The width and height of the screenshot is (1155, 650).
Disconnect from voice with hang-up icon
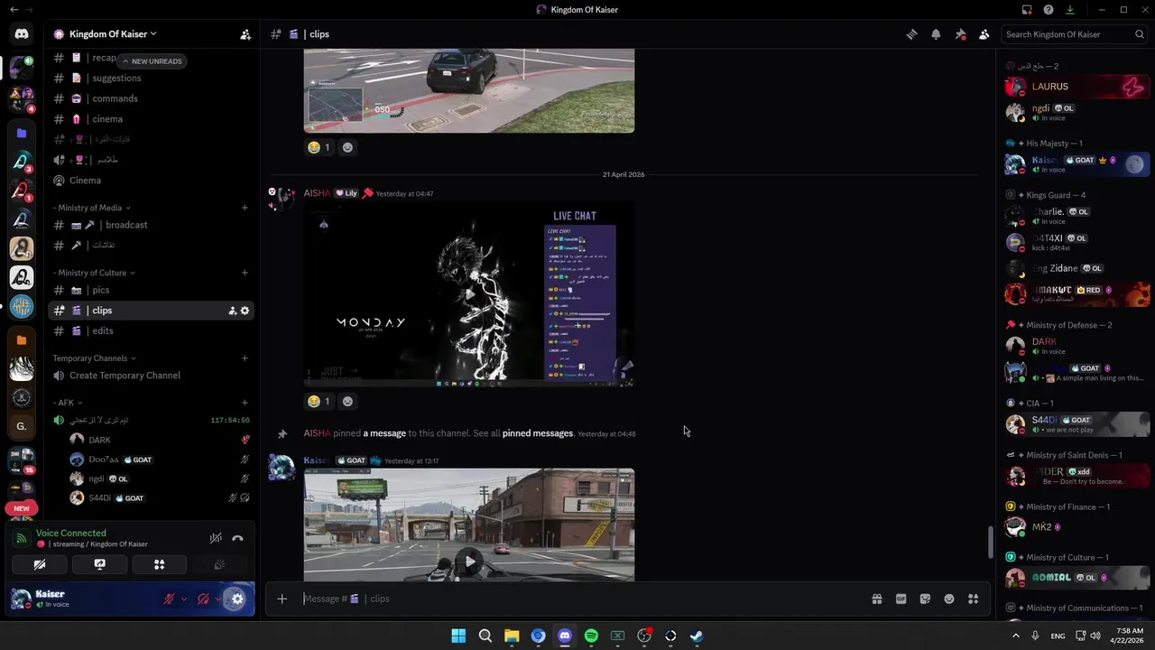tap(237, 538)
